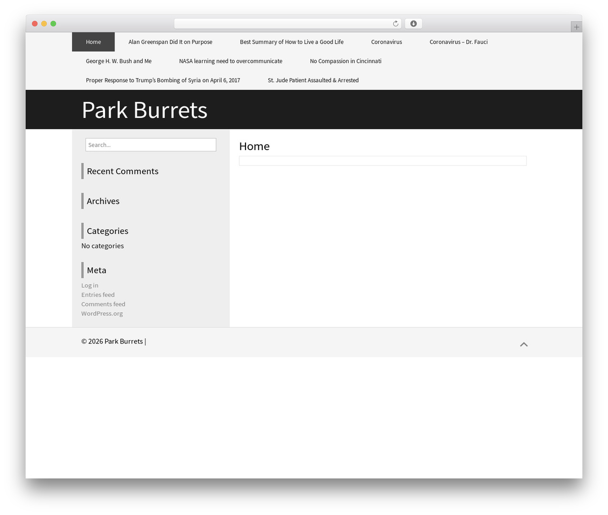Open a new browser tab with plus
The image size is (608, 515).
pos(576,27)
